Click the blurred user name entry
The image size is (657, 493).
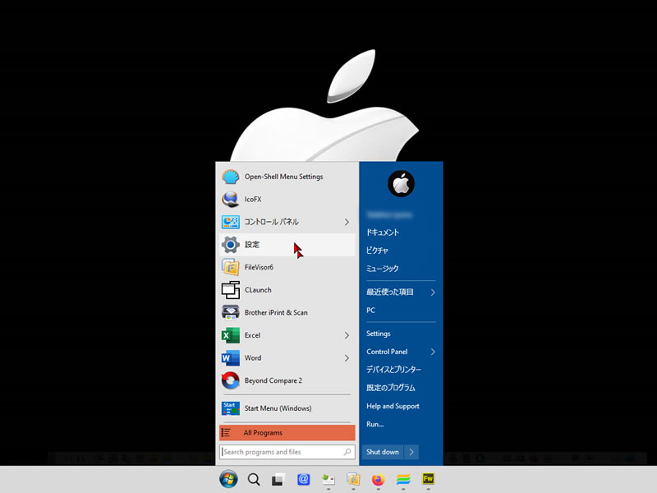click(389, 214)
